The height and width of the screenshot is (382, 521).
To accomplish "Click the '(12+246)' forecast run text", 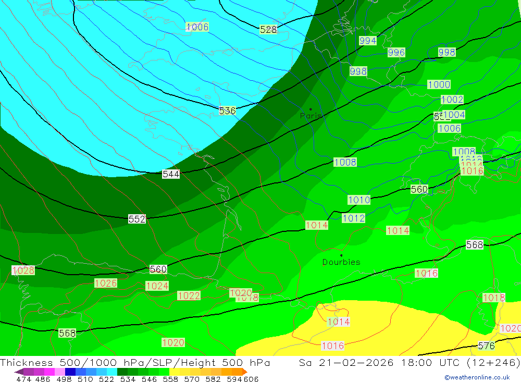I will [x=493, y=362].
